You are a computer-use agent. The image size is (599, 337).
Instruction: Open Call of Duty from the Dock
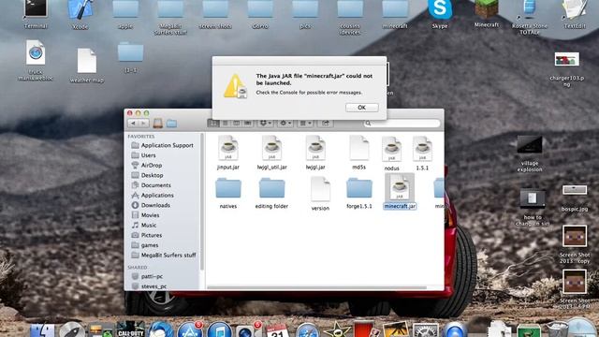(x=130, y=330)
